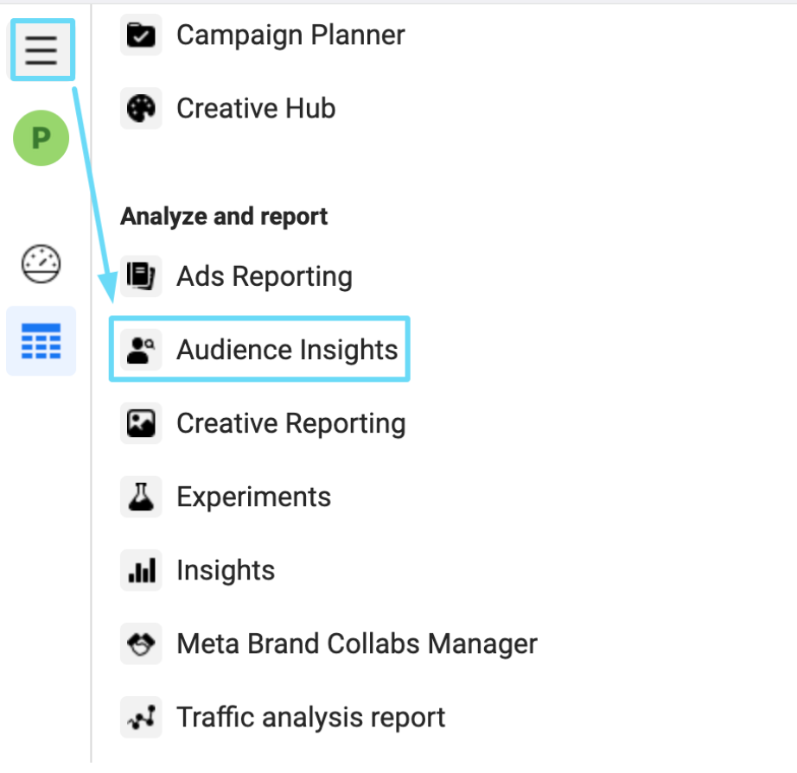This screenshot has height=773, width=797.
Task: Open the account overview gauge icon
Action: 41,264
